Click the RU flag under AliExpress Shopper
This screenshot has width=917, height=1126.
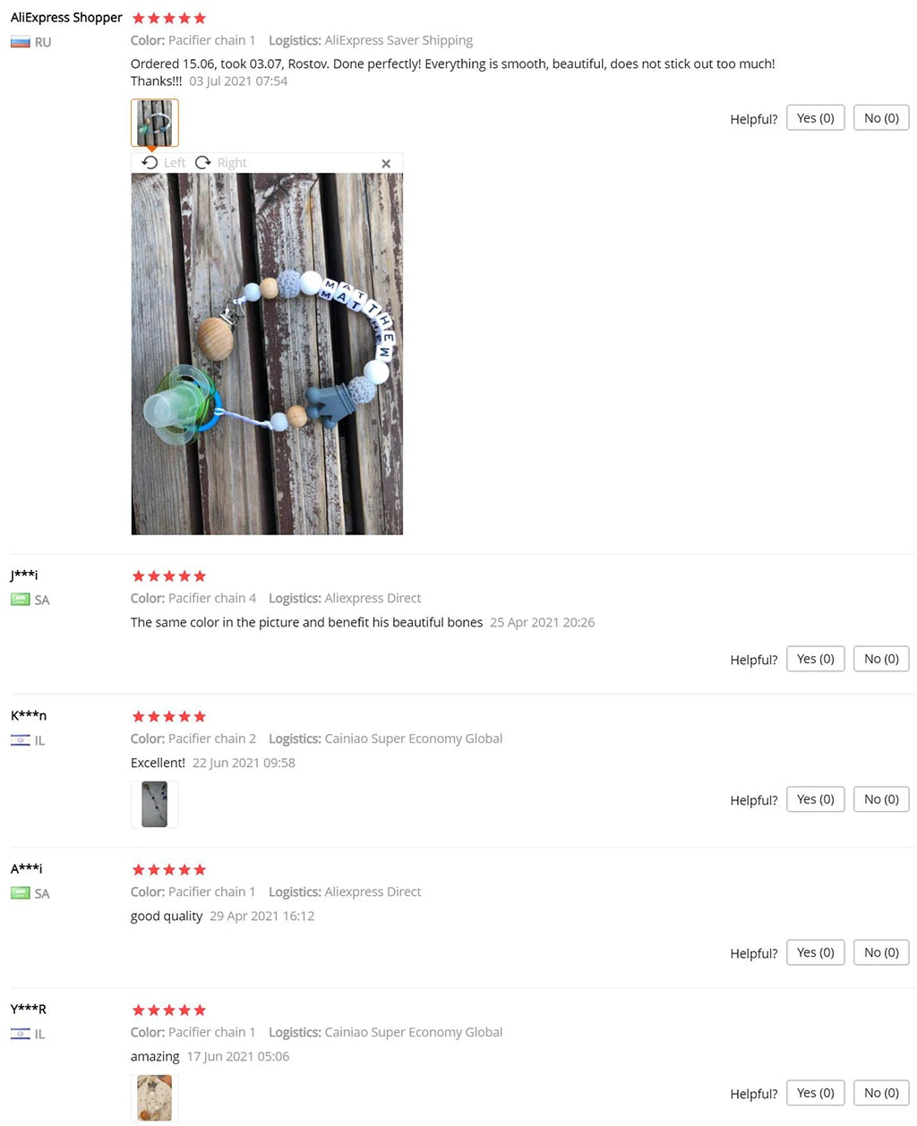(20, 40)
